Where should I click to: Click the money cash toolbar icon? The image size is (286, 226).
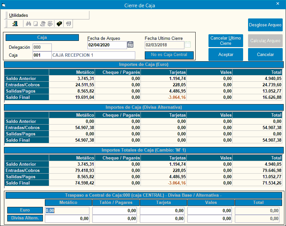click(59, 24)
